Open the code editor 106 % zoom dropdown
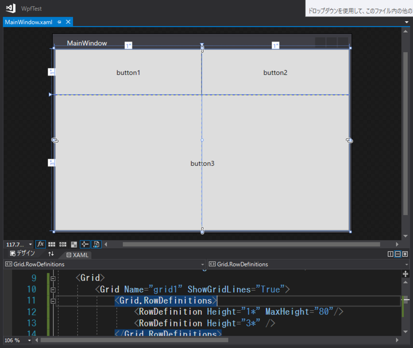Image resolution: width=413 pixels, height=348 pixels. point(30,340)
